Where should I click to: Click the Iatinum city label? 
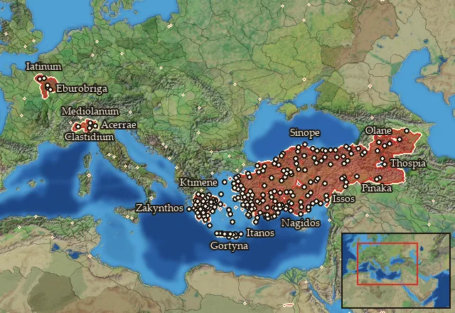point(44,66)
